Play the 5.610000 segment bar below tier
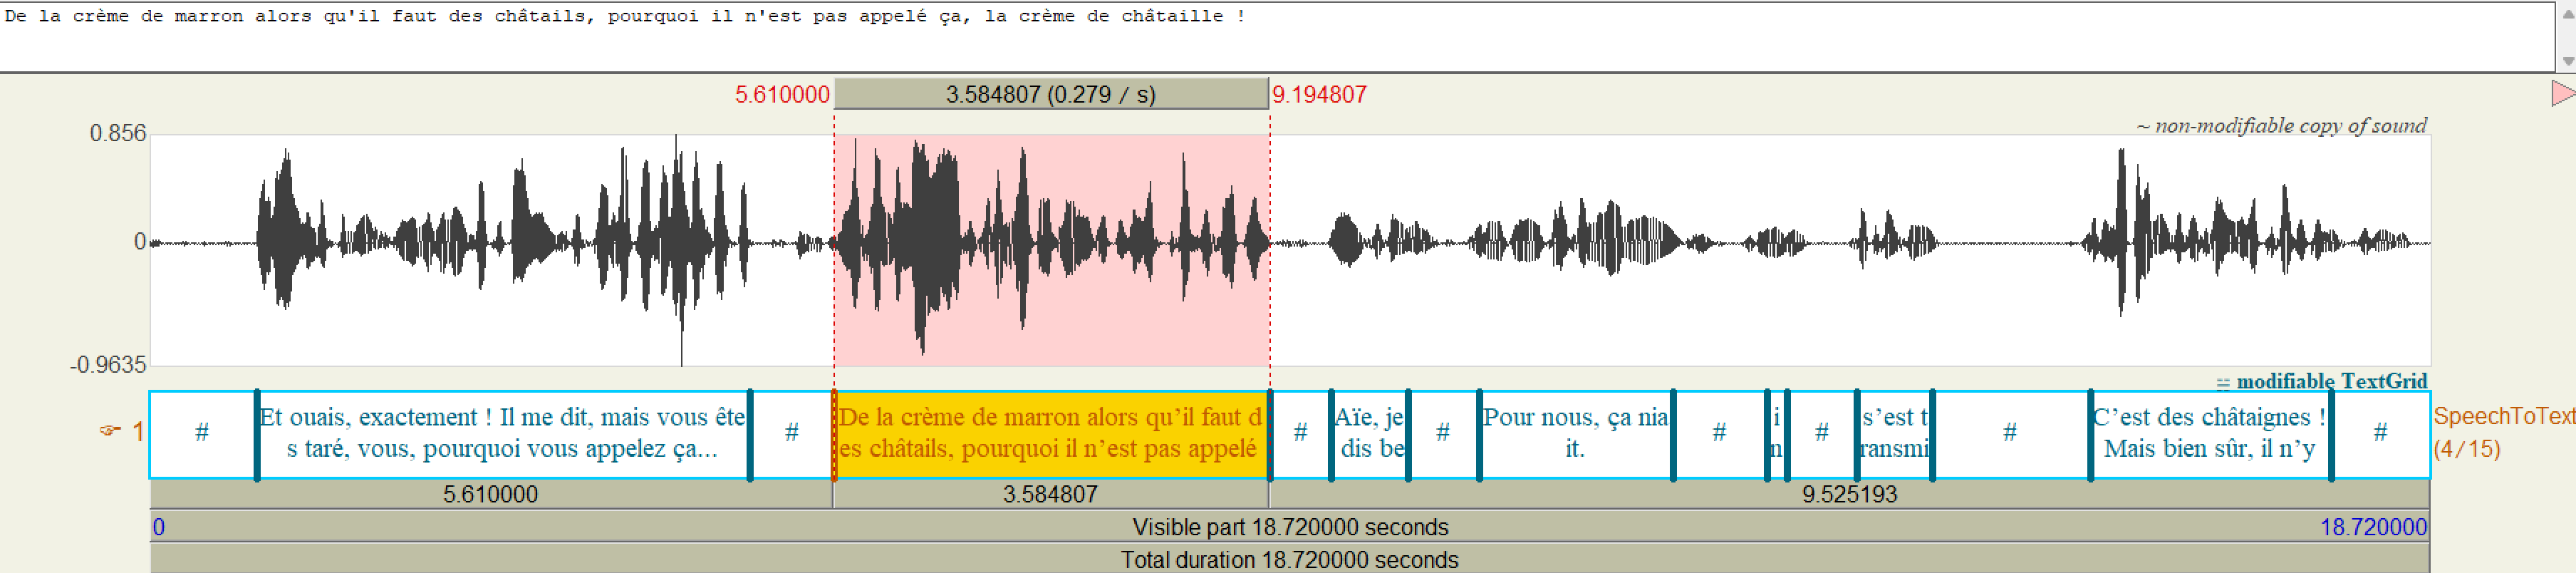Image resolution: width=2576 pixels, height=573 pixels. [x=490, y=494]
